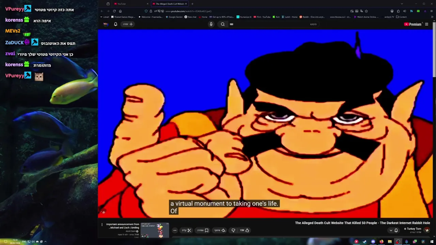List all tabs with chevron dropdown
Screen dimensions: 436x245
[x=402, y=4]
